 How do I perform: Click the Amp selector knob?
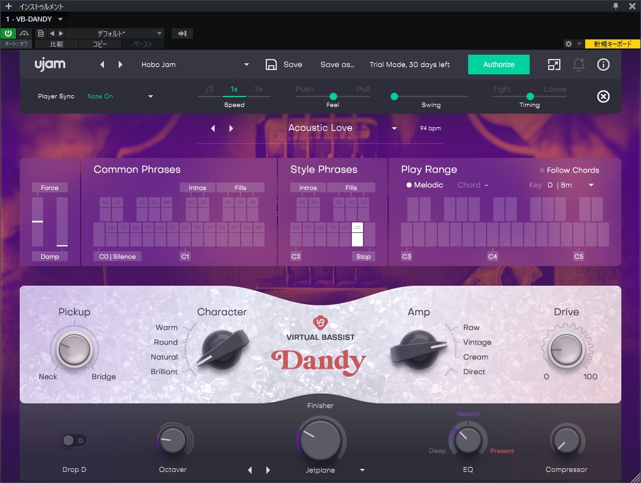418,350
